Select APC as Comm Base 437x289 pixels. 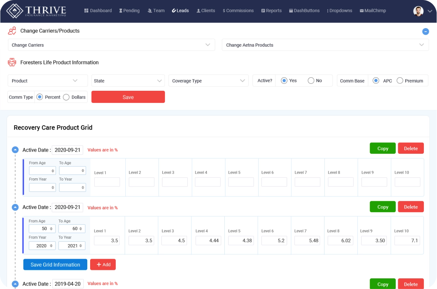376,80
